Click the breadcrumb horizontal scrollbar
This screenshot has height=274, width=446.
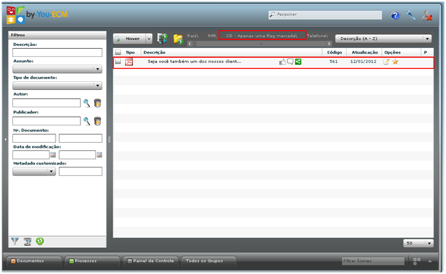coord(259,44)
